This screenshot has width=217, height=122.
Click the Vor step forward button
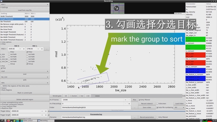81,96
